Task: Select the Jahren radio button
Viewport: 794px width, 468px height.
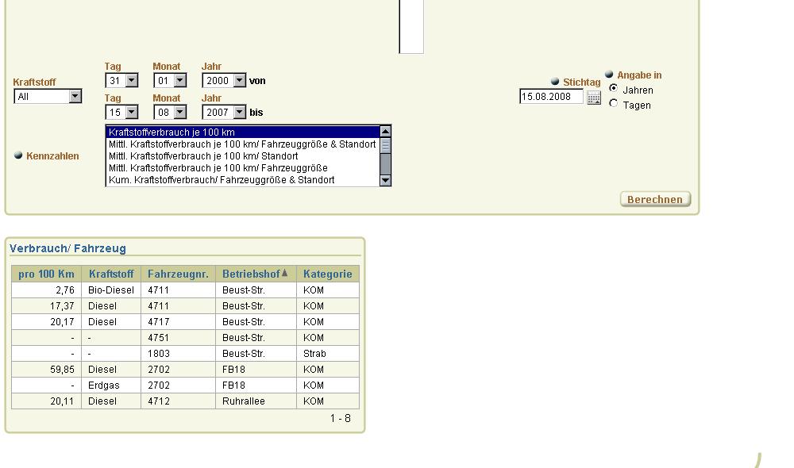Action: pyautogui.click(x=613, y=88)
